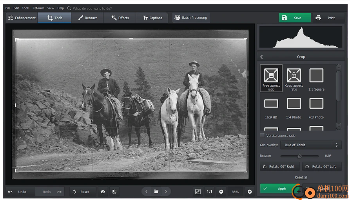Toggle the before/after compare icon

pyautogui.click(x=114, y=192)
